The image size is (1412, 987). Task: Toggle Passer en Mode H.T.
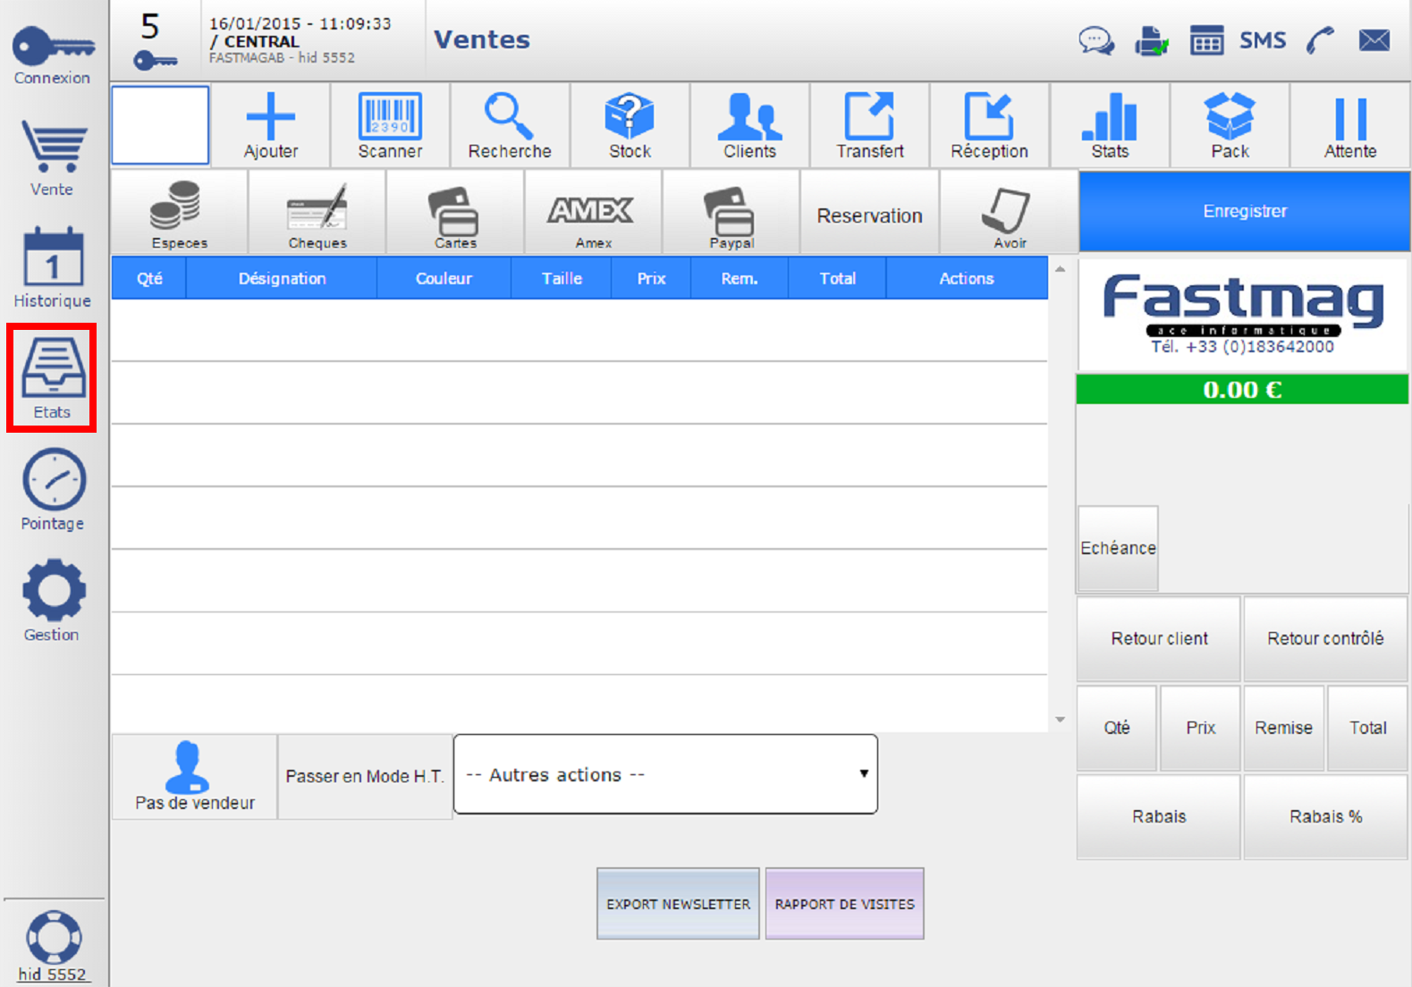click(x=365, y=776)
